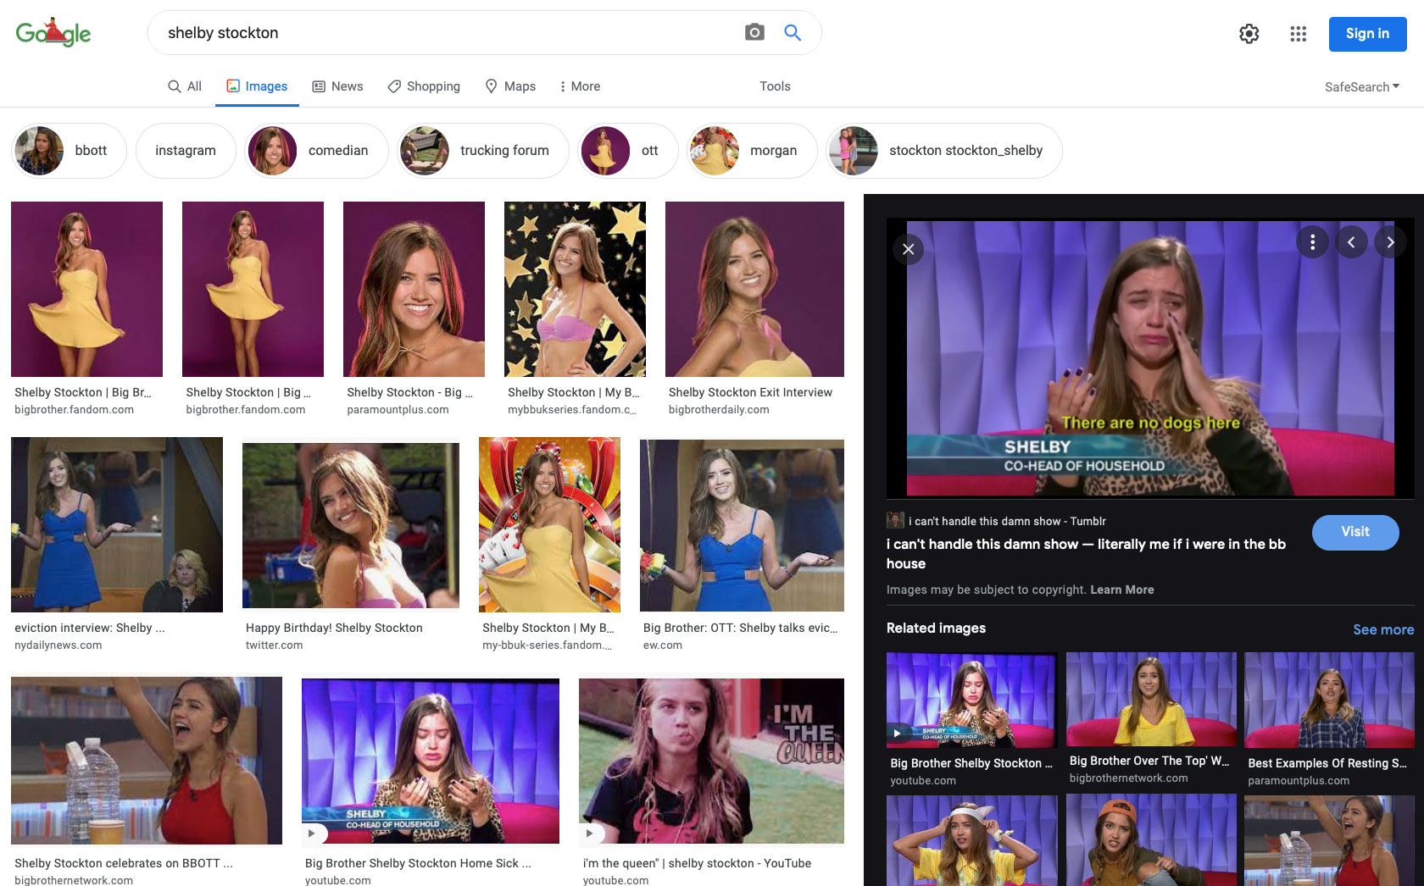The width and height of the screenshot is (1424, 886).
Task: Open the Google apps grid
Action: 1298,34
